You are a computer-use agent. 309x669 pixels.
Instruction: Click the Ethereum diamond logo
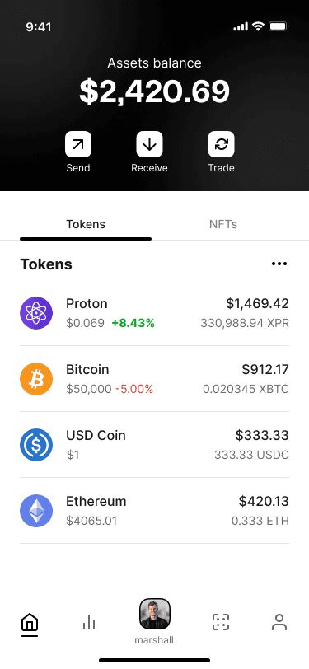point(36,511)
